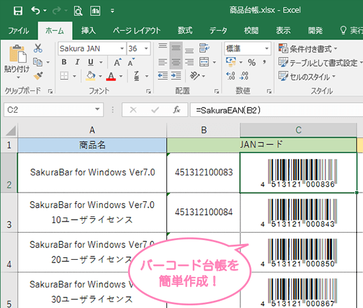The height and width of the screenshot is (308, 363).
Task: Increase decimal places
Action: [230, 76]
